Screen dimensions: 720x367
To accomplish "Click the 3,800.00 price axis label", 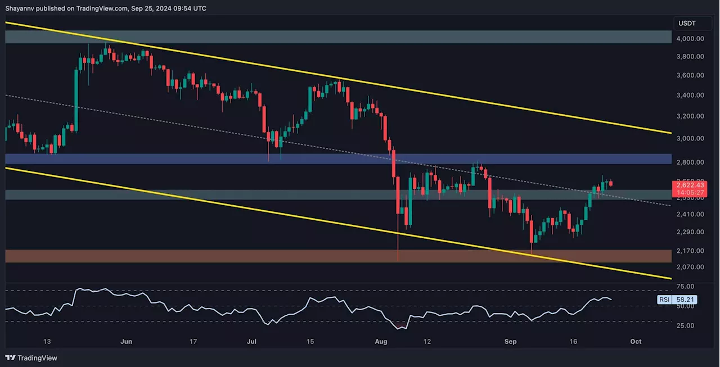I will pos(691,56).
